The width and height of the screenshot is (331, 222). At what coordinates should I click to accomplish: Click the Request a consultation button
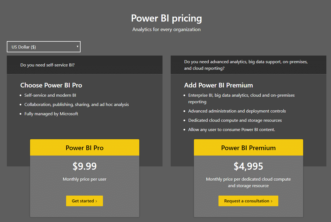[248, 201]
